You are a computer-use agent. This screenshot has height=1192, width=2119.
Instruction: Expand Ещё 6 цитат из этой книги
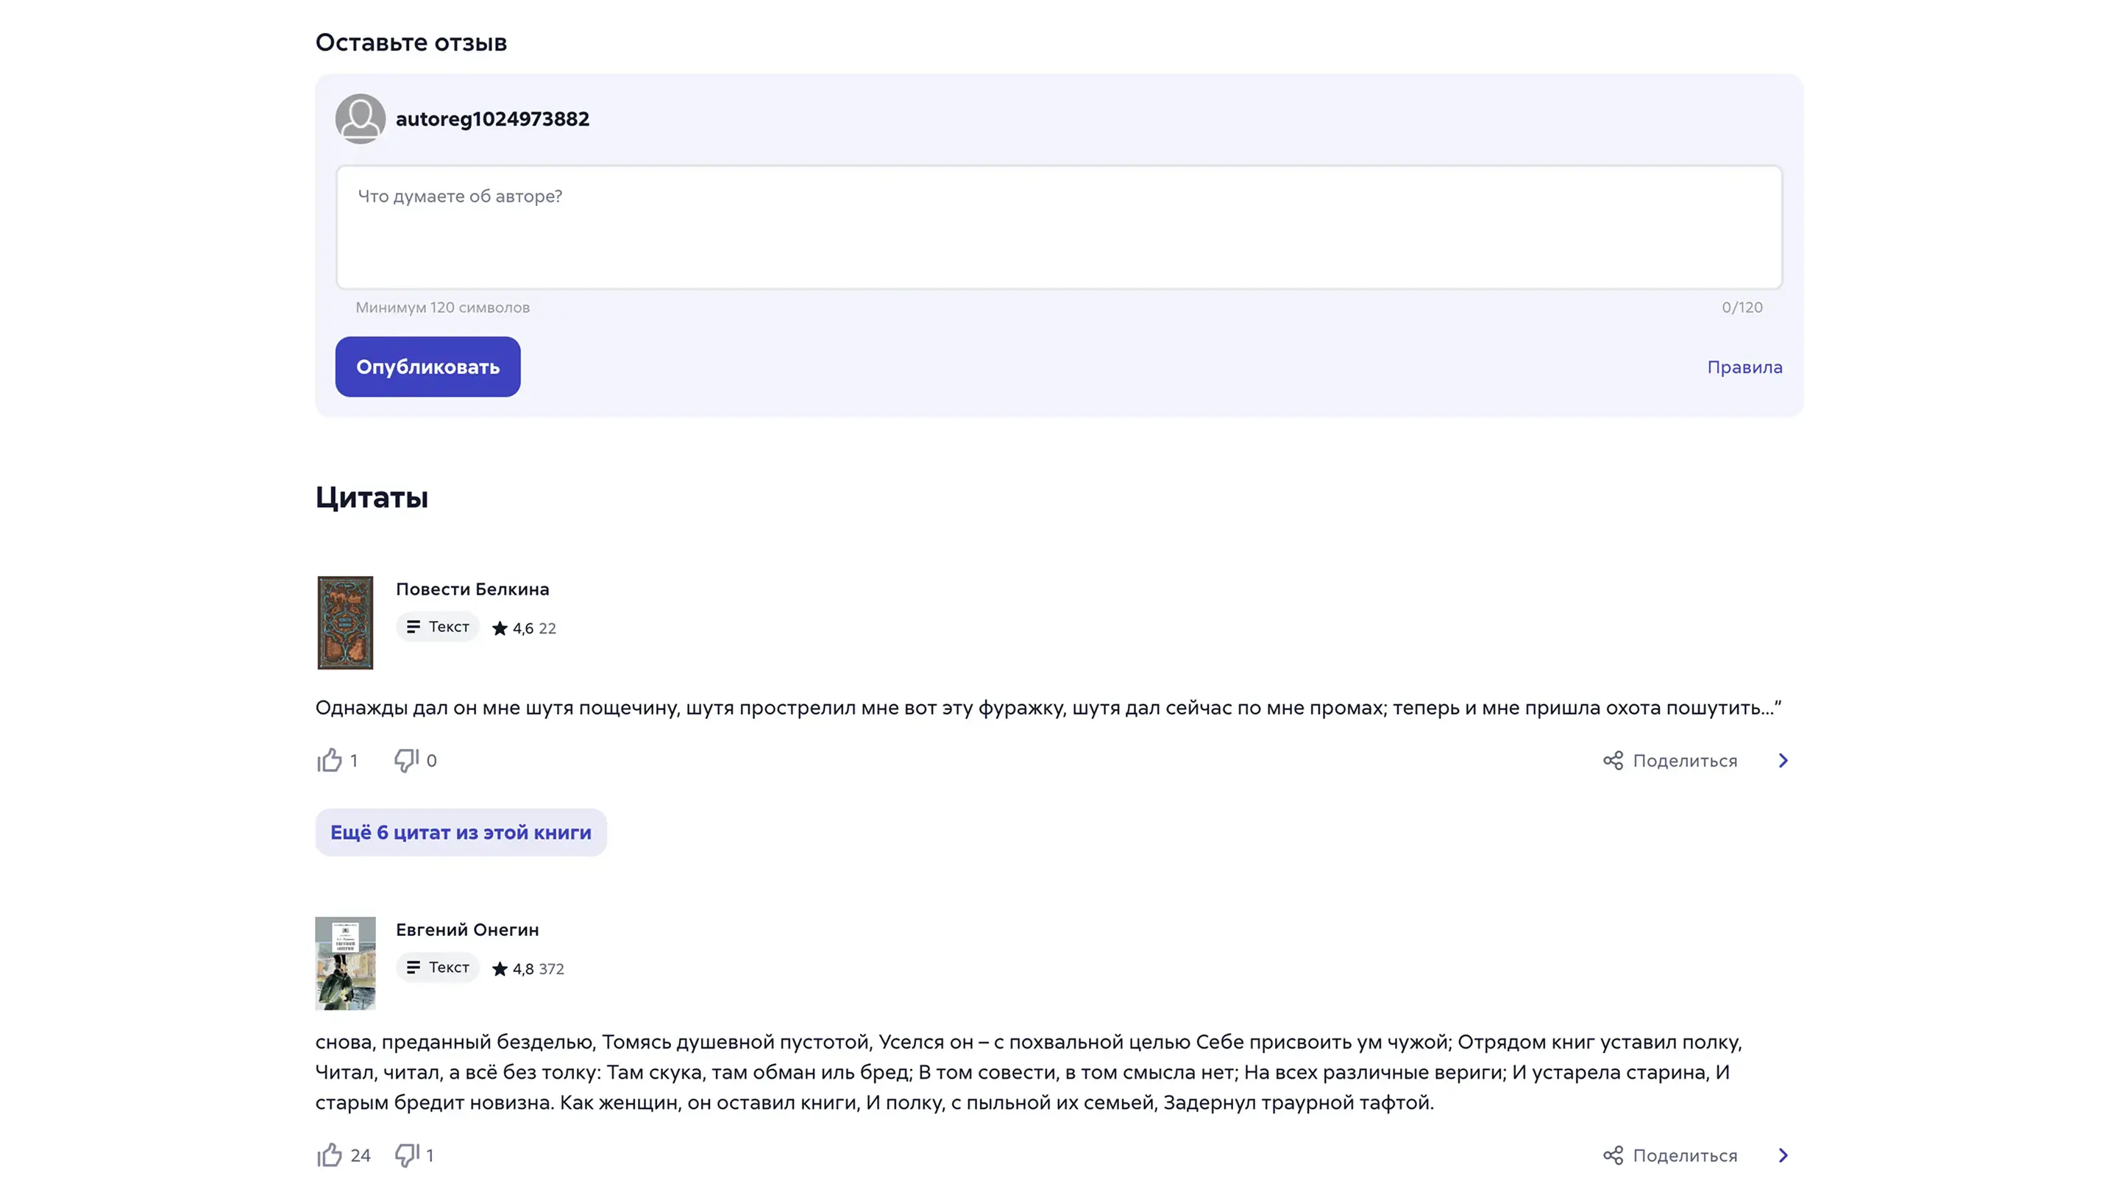[461, 832]
